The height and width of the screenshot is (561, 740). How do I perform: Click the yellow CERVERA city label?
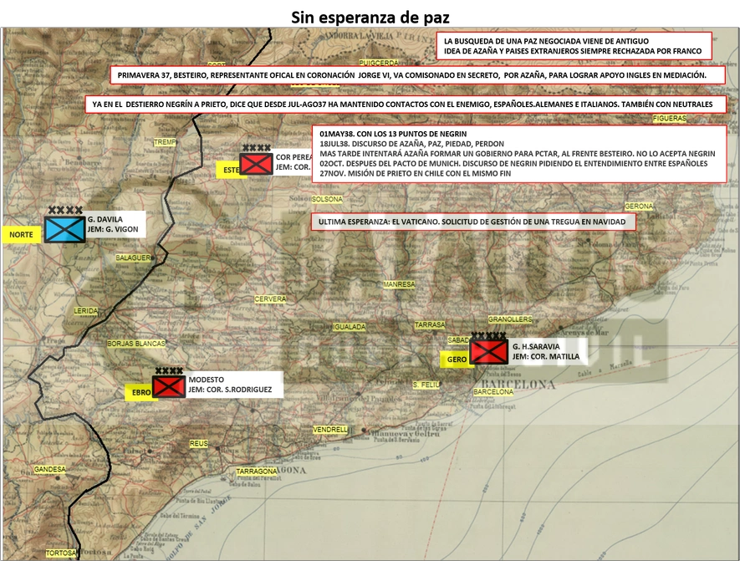270,299
